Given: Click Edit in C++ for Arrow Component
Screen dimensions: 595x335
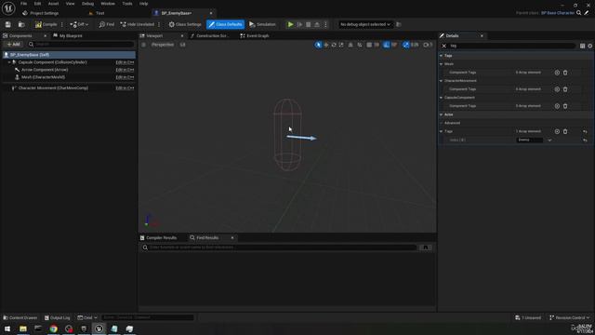Looking at the screenshot, I should tap(125, 70).
